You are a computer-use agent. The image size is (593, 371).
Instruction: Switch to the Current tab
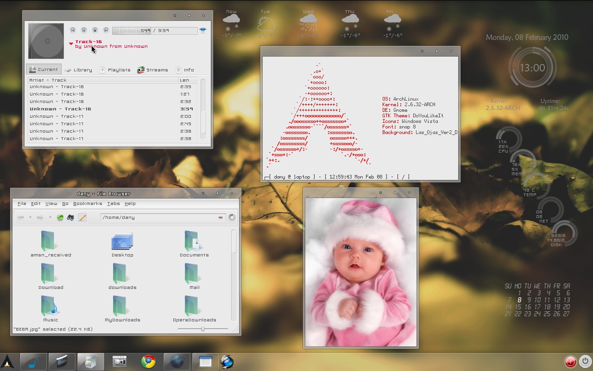pos(44,70)
